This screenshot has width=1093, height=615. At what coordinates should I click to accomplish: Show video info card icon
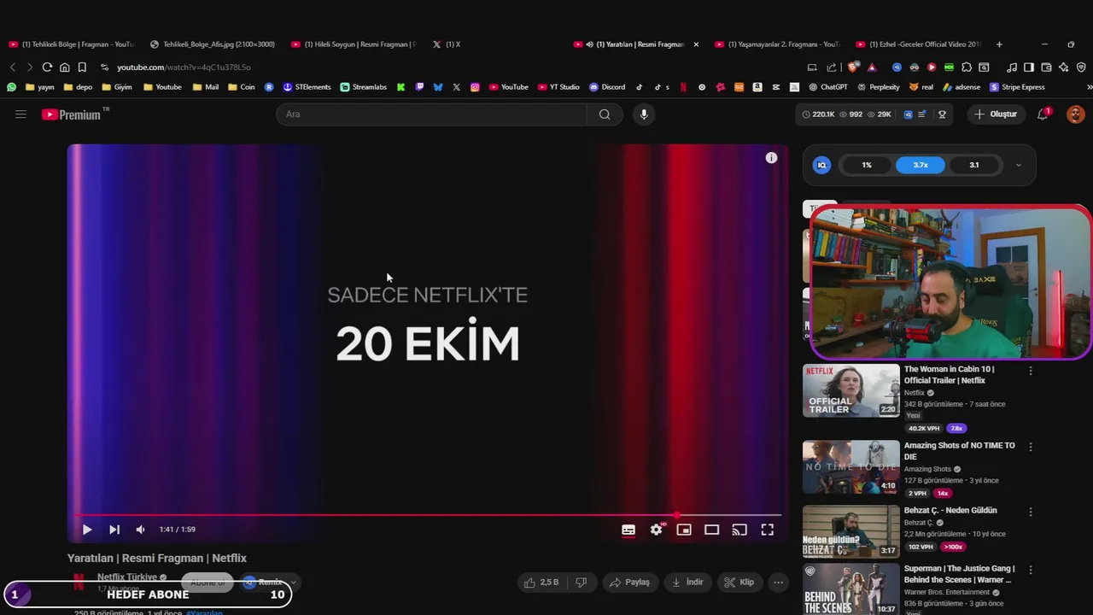coord(771,158)
